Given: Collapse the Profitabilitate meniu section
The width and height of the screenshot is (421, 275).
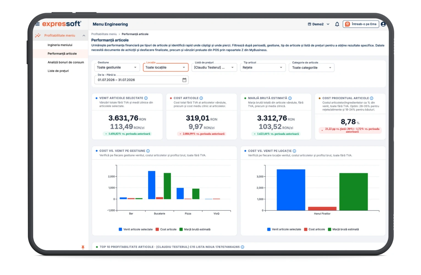Looking at the screenshot, I should pos(84,35).
